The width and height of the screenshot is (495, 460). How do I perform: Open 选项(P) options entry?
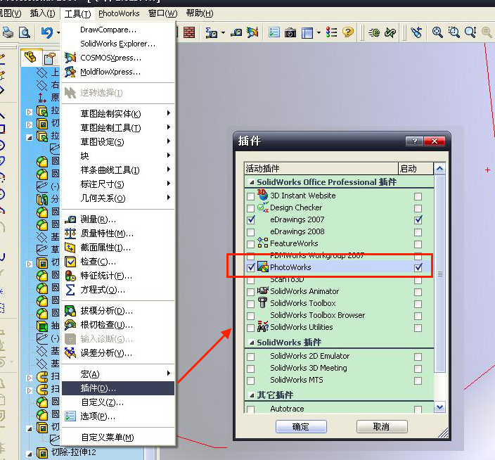98,416
